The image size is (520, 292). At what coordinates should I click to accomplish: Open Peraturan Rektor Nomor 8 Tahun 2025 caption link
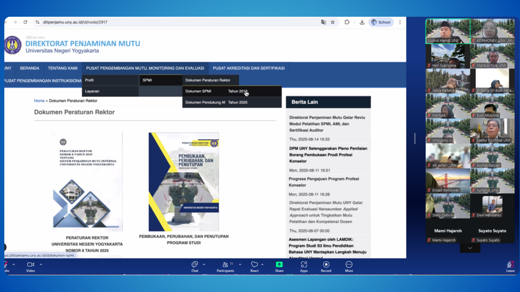(x=87, y=244)
